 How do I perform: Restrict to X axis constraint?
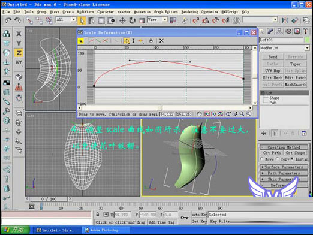(19, 34)
